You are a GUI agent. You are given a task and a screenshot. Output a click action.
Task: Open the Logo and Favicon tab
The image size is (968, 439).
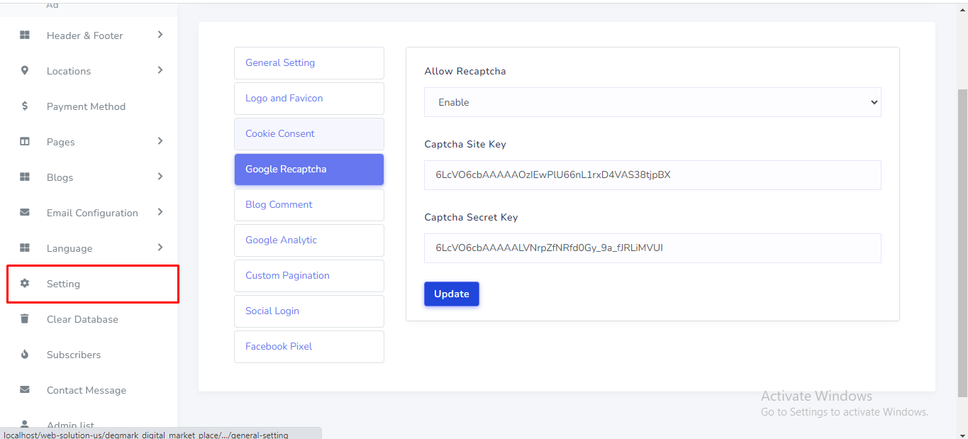tap(308, 99)
